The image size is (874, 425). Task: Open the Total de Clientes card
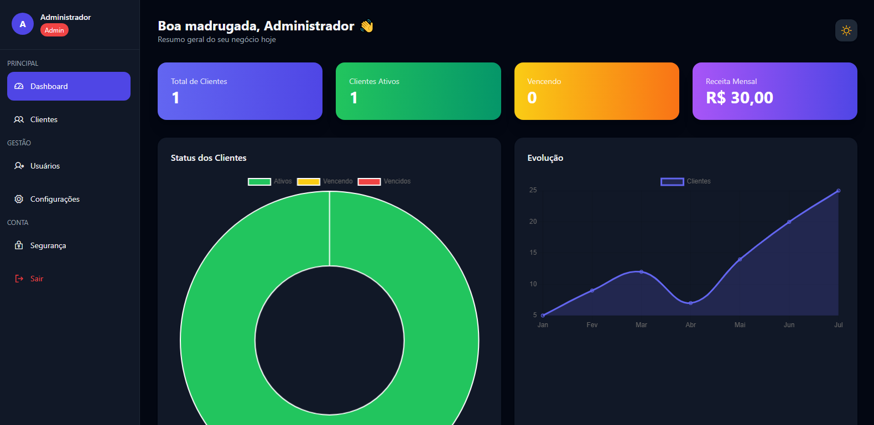click(x=240, y=91)
